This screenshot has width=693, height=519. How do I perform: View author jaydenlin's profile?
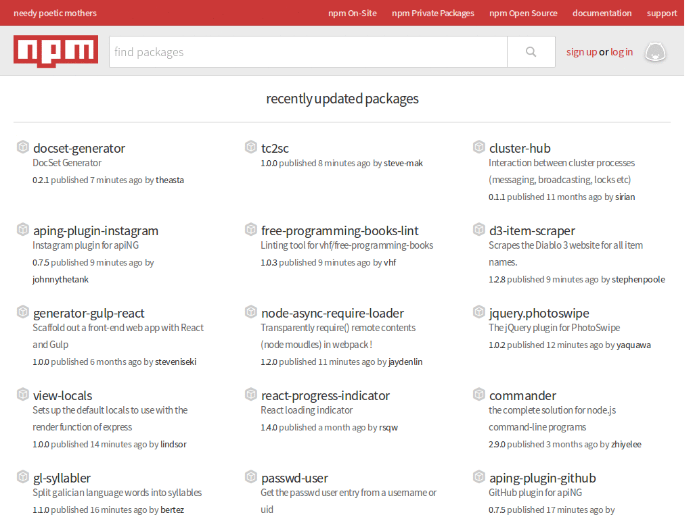(405, 362)
